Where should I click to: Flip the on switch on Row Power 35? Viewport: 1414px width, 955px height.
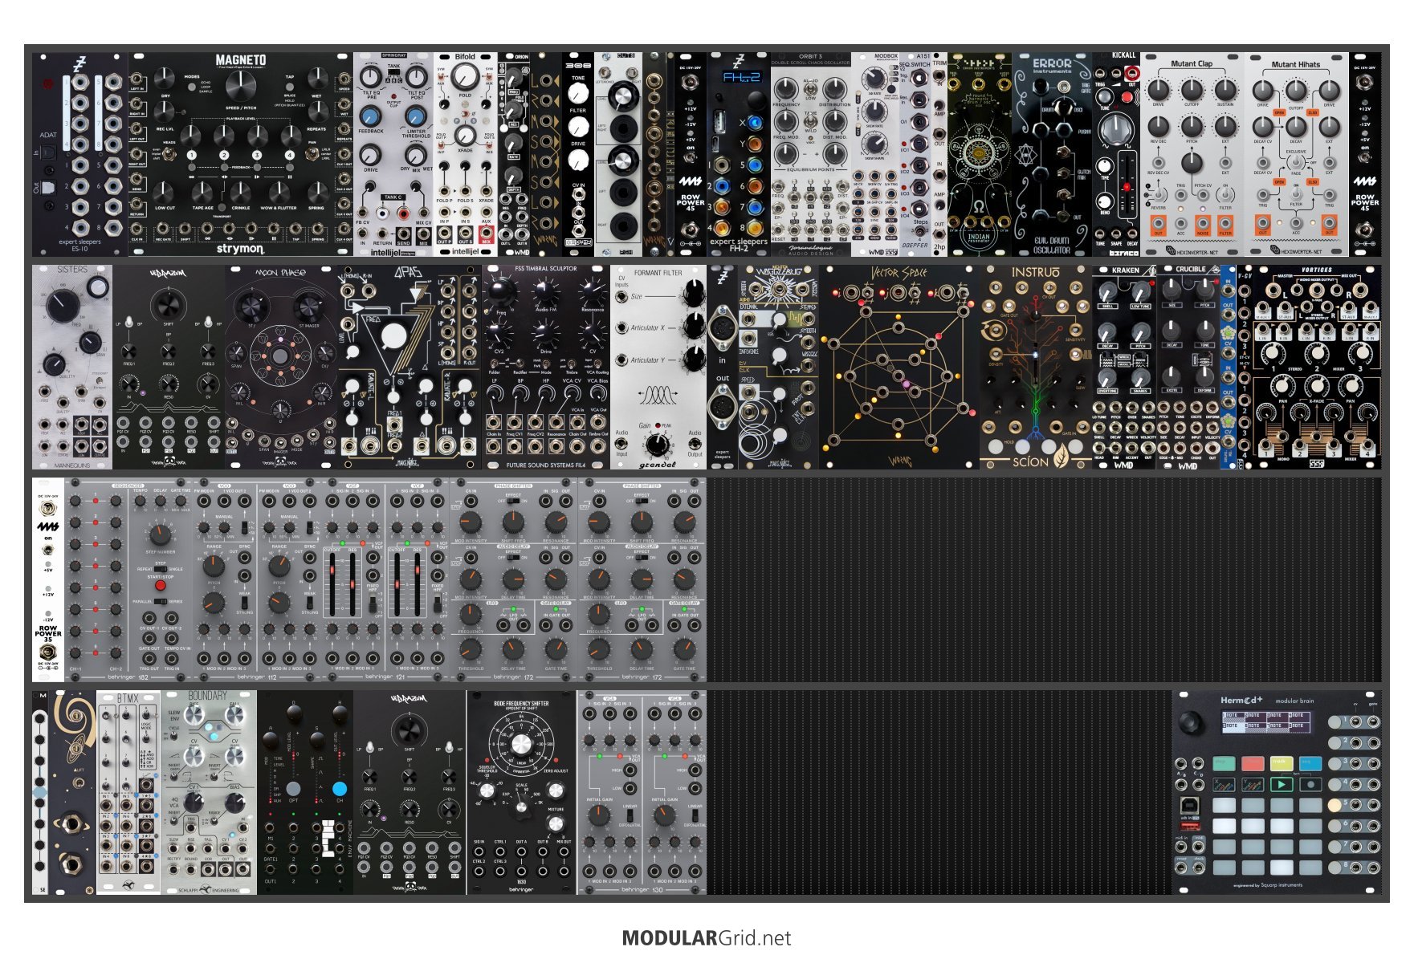47,550
